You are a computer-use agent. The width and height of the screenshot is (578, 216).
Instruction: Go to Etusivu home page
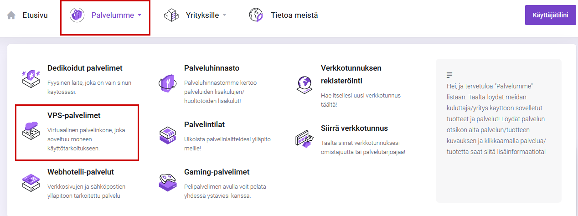(35, 15)
